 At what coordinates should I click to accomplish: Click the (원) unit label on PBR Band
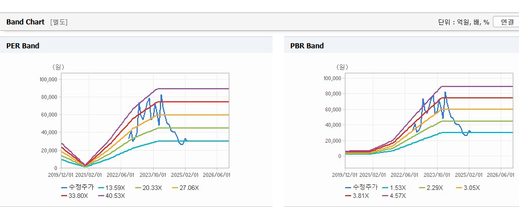[x=342, y=67]
